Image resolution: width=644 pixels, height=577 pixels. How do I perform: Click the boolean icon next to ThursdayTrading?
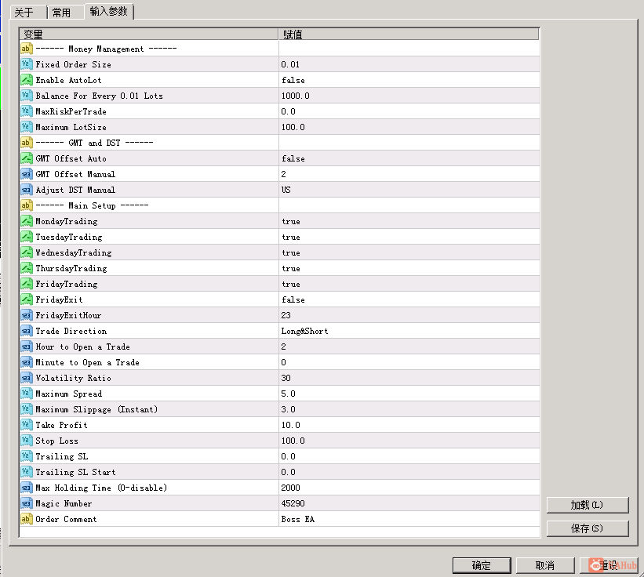coord(27,268)
